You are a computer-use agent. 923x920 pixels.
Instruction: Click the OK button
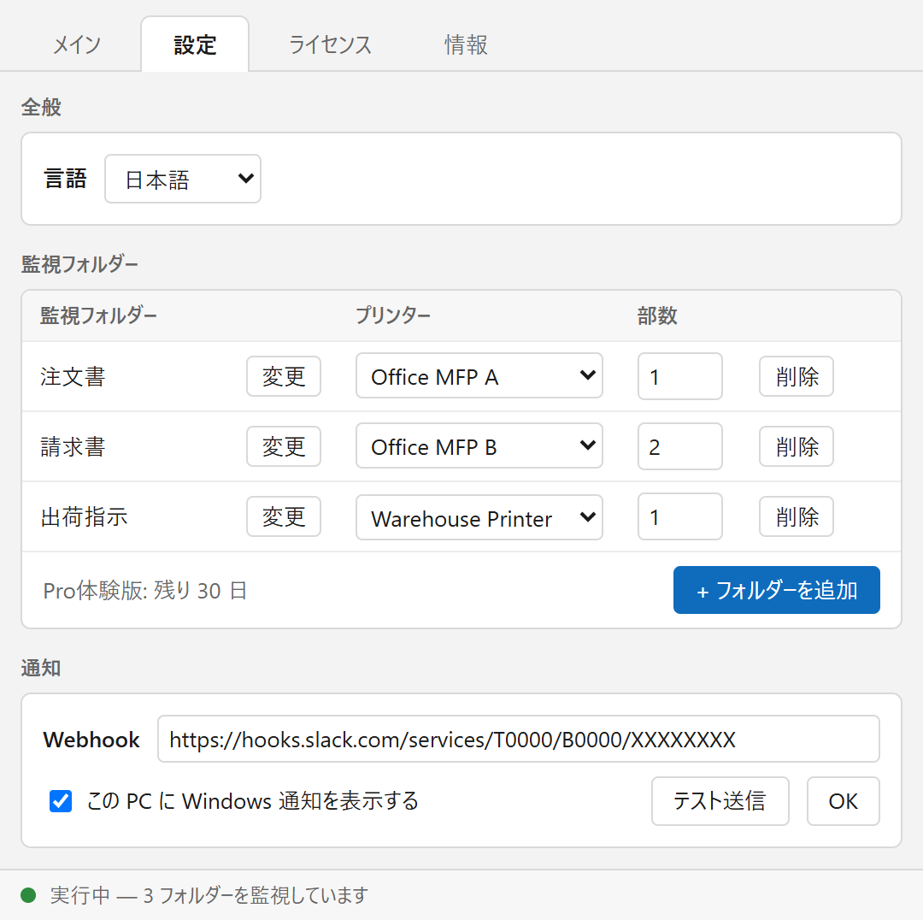pos(843,801)
